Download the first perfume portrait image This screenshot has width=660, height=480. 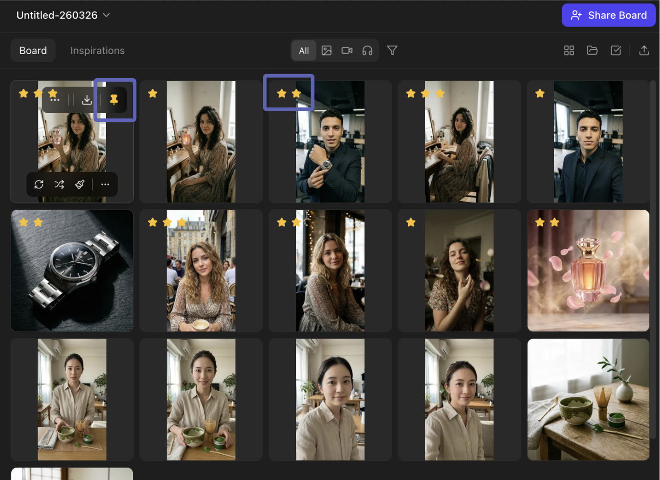[87, 100]
